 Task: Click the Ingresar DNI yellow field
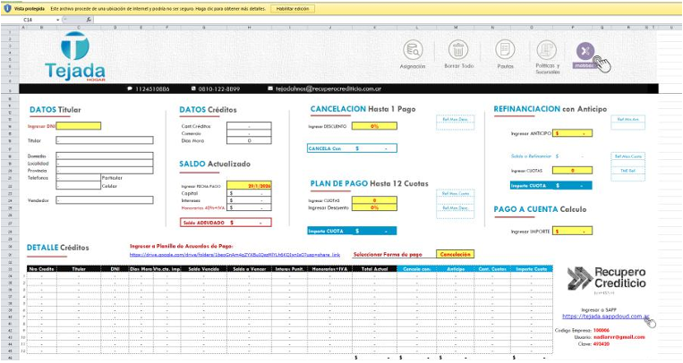pyautogui.click(x=79, y=126)
